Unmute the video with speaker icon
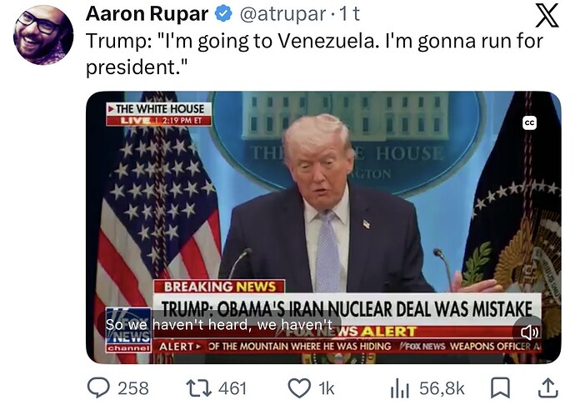The width and height of the screenshot is (575, 410). coord(529,332)
